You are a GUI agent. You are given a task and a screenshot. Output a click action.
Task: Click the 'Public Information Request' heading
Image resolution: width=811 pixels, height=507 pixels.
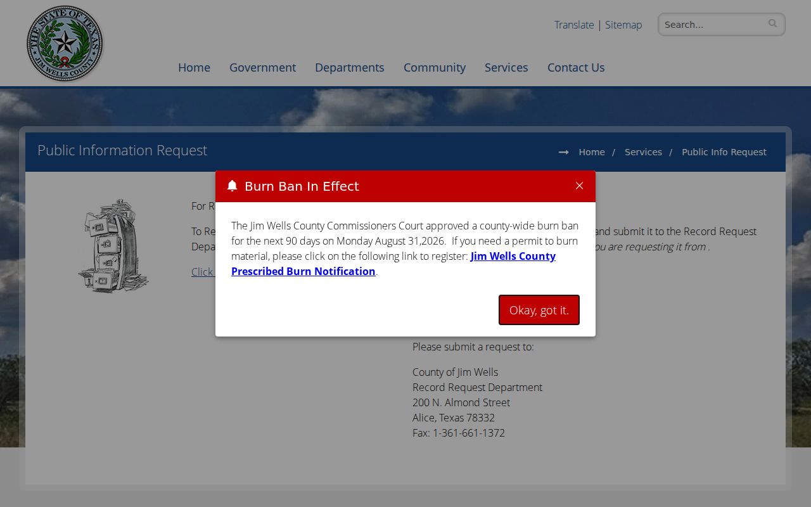pyautogui.click(x=122, y=150)
